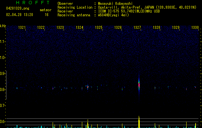Click the meteor label
The image size is (202, 128).
coord(46,10)
